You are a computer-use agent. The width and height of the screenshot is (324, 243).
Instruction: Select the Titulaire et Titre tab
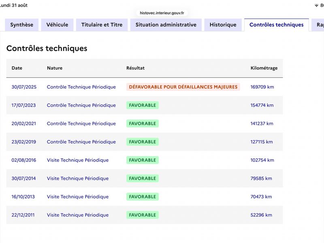click(x=102, y=25)
